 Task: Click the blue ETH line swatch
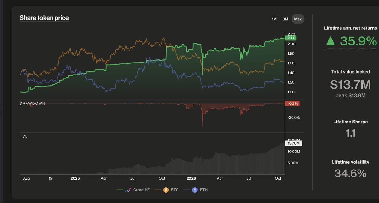point(187,190)
